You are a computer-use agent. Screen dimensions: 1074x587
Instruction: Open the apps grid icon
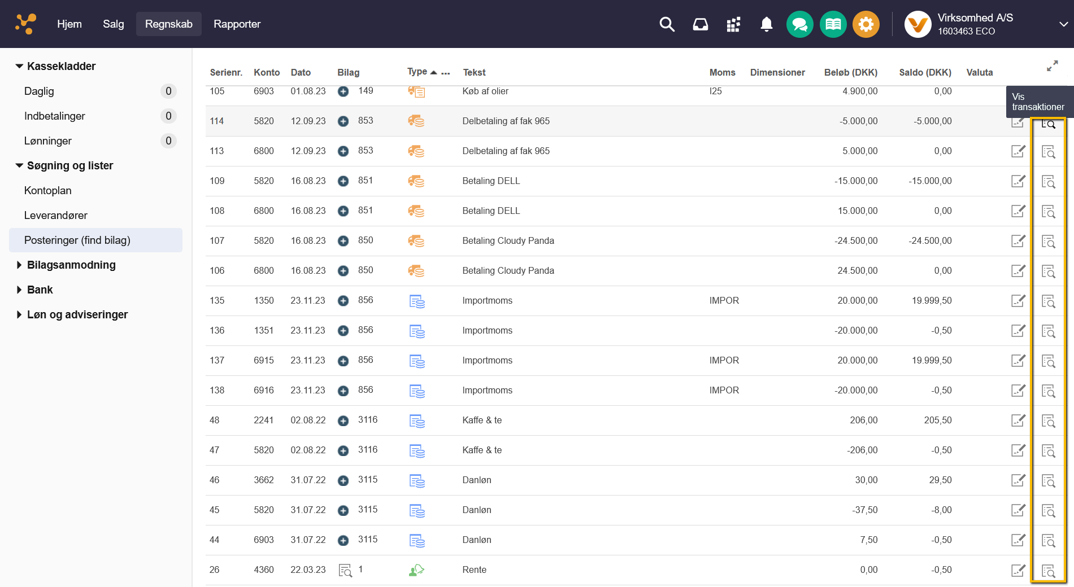tap(733, 24)
